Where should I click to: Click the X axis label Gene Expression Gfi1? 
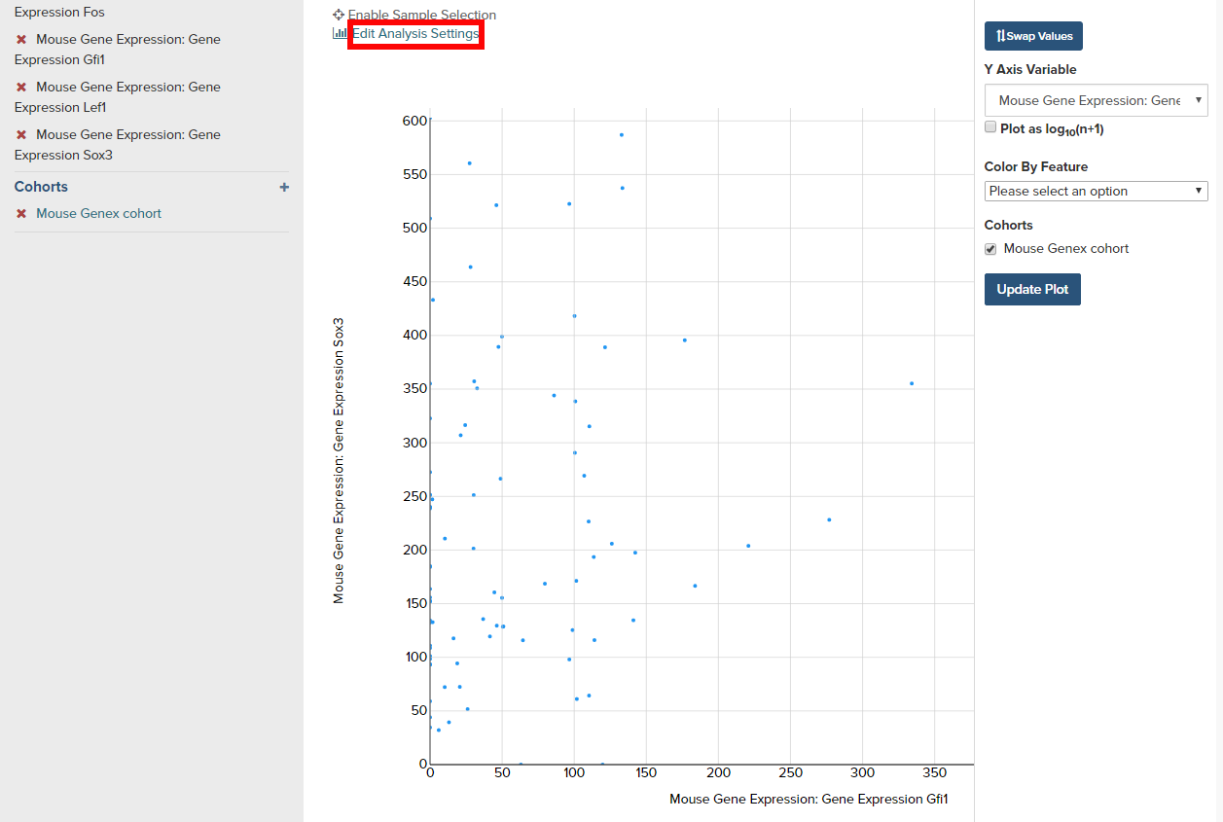click(809, 799)
